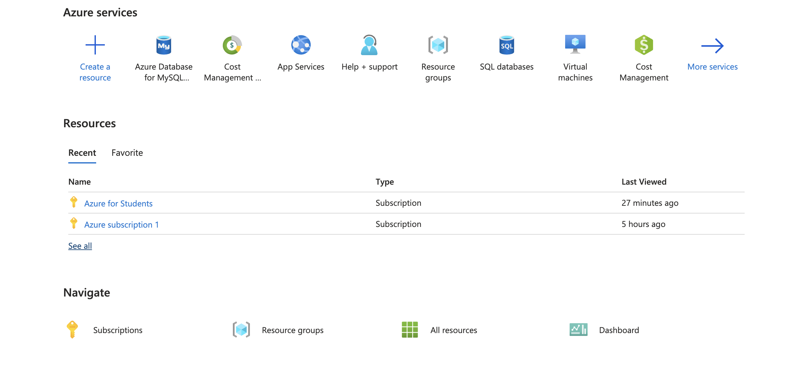Screen dimensions: 811x368
Task: Click the All resources green grid icon
Action: point(410,330)
